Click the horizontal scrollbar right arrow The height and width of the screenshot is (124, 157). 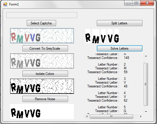tap(141, 117)
